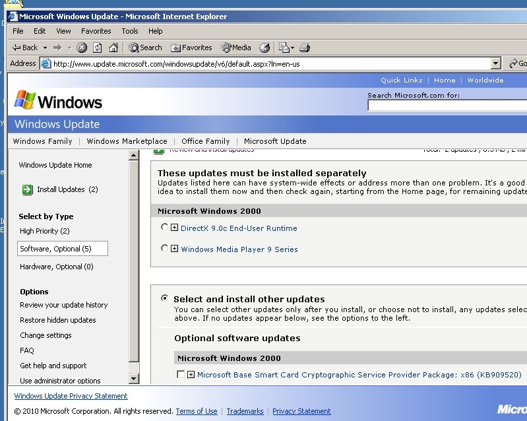Open Get help and support
Viewport: 527px width, 421px height.
[x=53, y=366]
